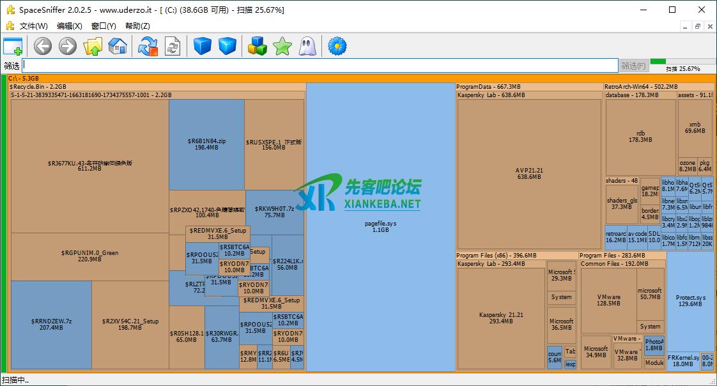Go forward with the right arrow icon

[67, 46]
